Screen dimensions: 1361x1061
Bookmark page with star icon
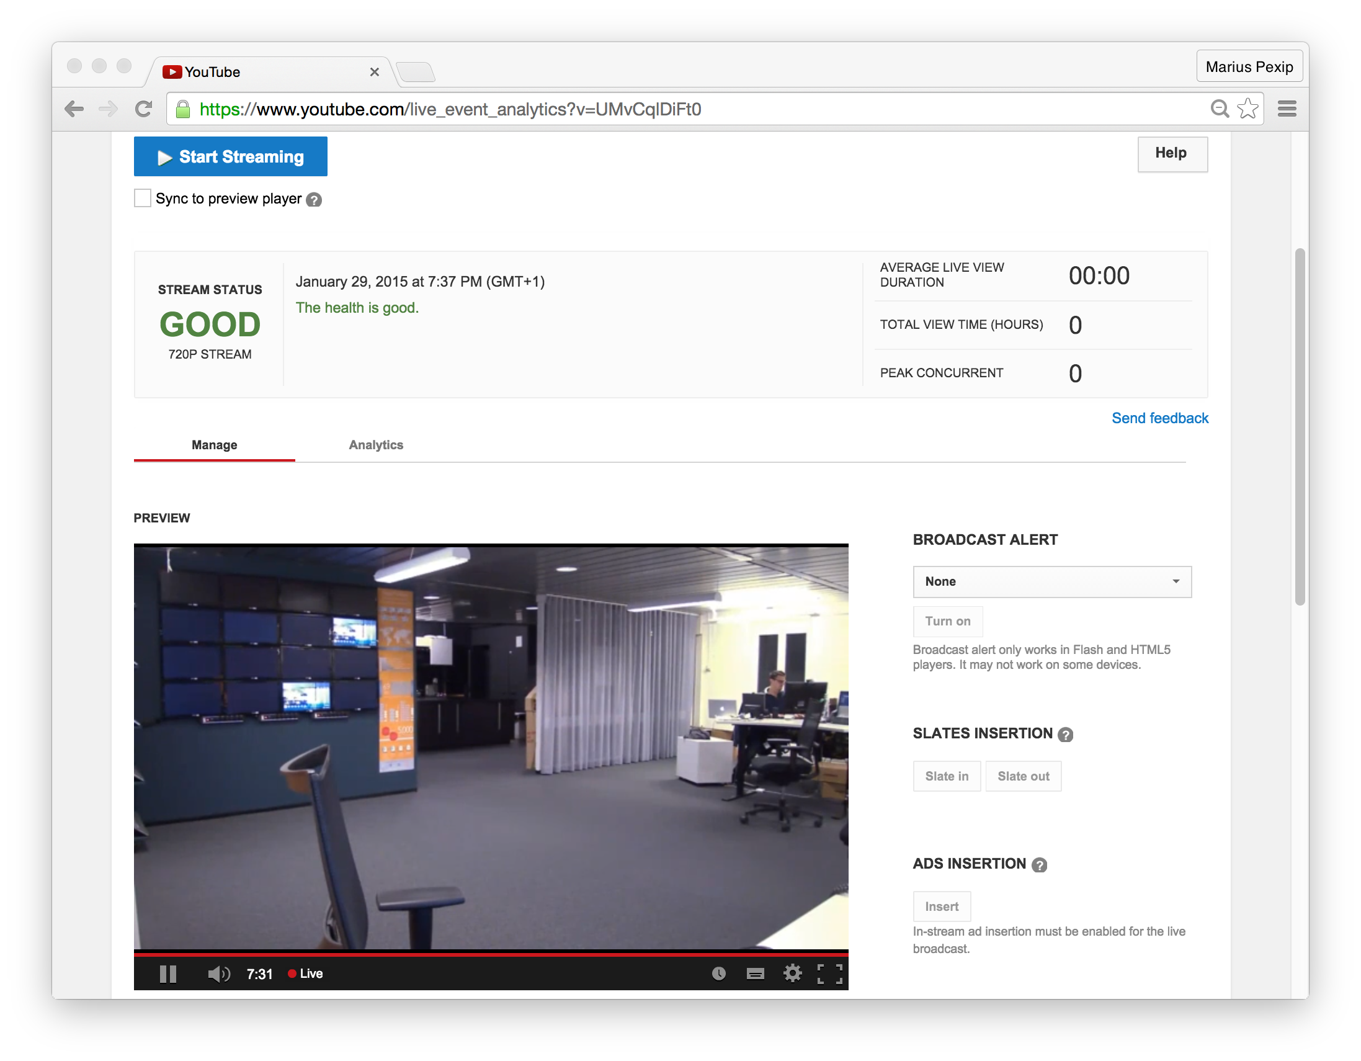click(x=1247, y=109)
